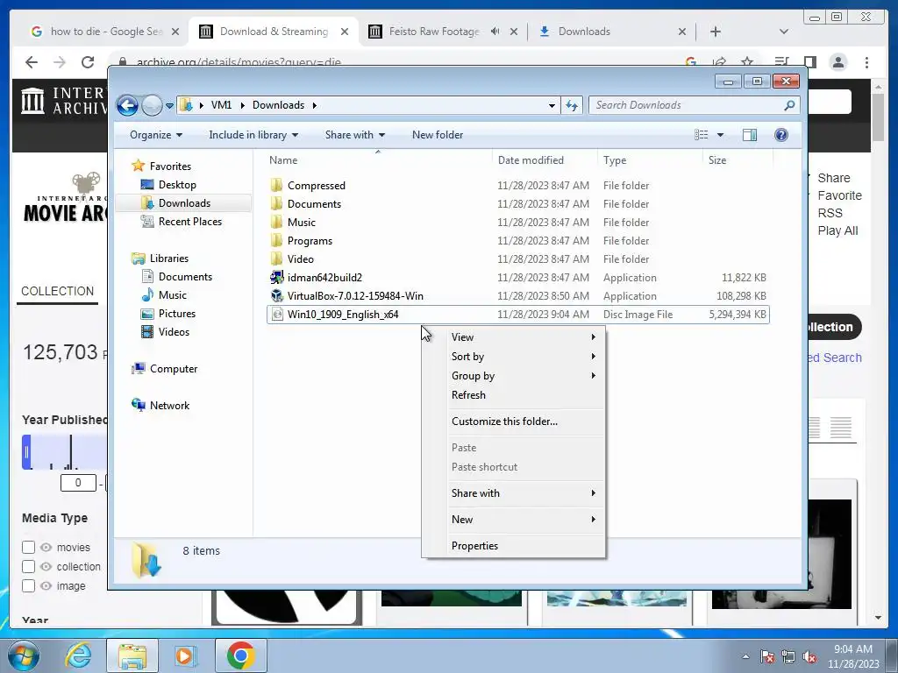Select the VirtualBox-7.0.12-159484-Win installer icon

(276, 296)
